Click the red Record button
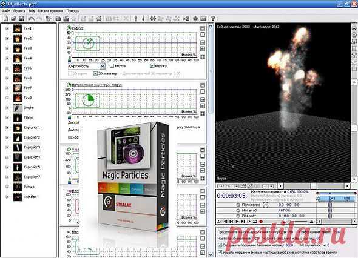Viewport: 358px width, 258px height. 261,221
